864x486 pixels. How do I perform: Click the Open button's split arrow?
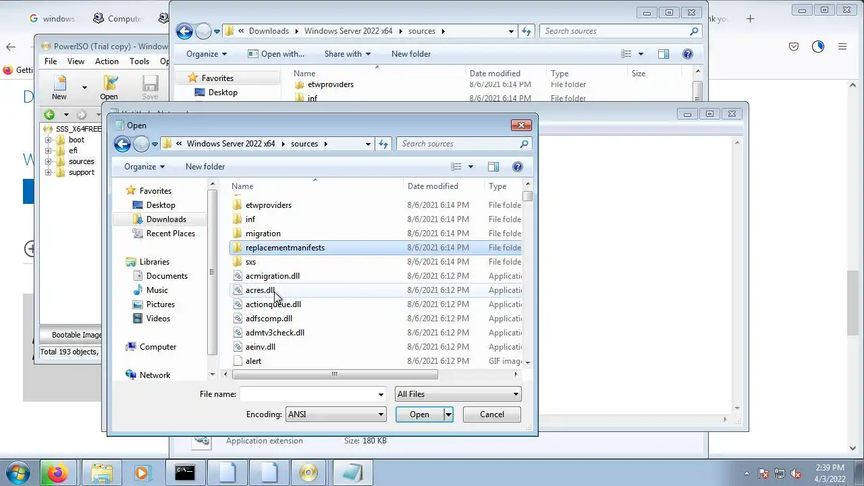click(x=448, y=414)
